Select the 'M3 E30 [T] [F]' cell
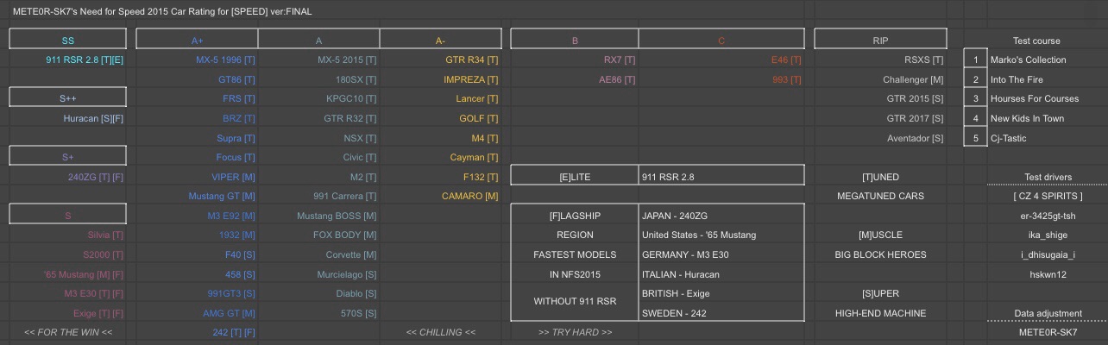Viewport: 1108px width, 345px height. coord(68,293)
